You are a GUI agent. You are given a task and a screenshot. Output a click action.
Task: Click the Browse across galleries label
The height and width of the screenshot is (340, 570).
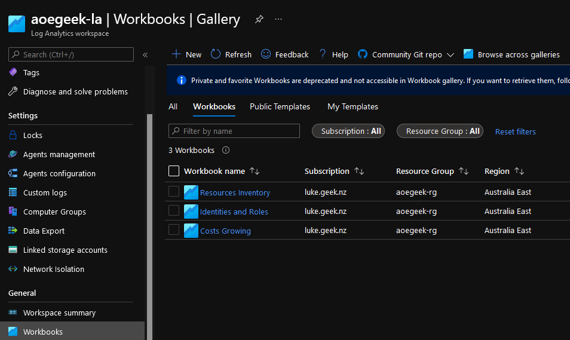pos(519,54)
